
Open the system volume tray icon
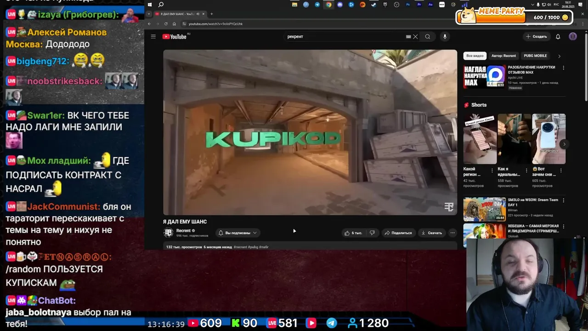(x=549, y=5)
